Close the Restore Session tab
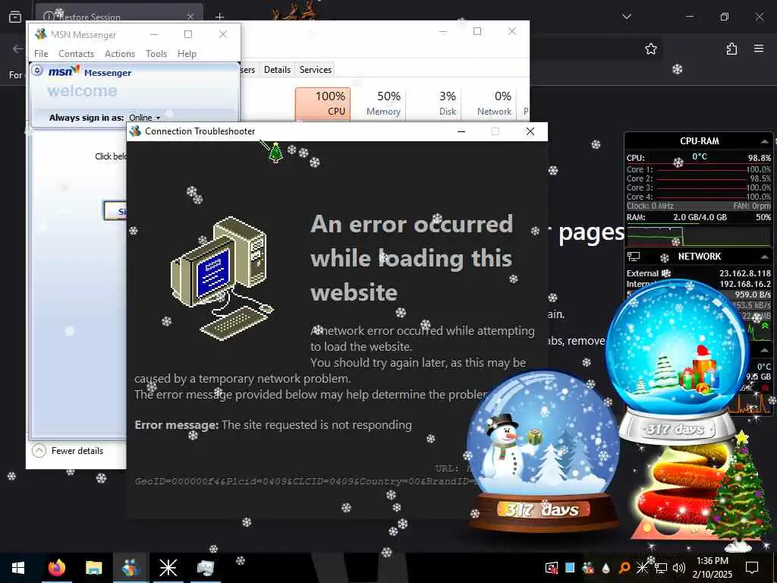Viewport: 777px width, 583px height. 190,17
